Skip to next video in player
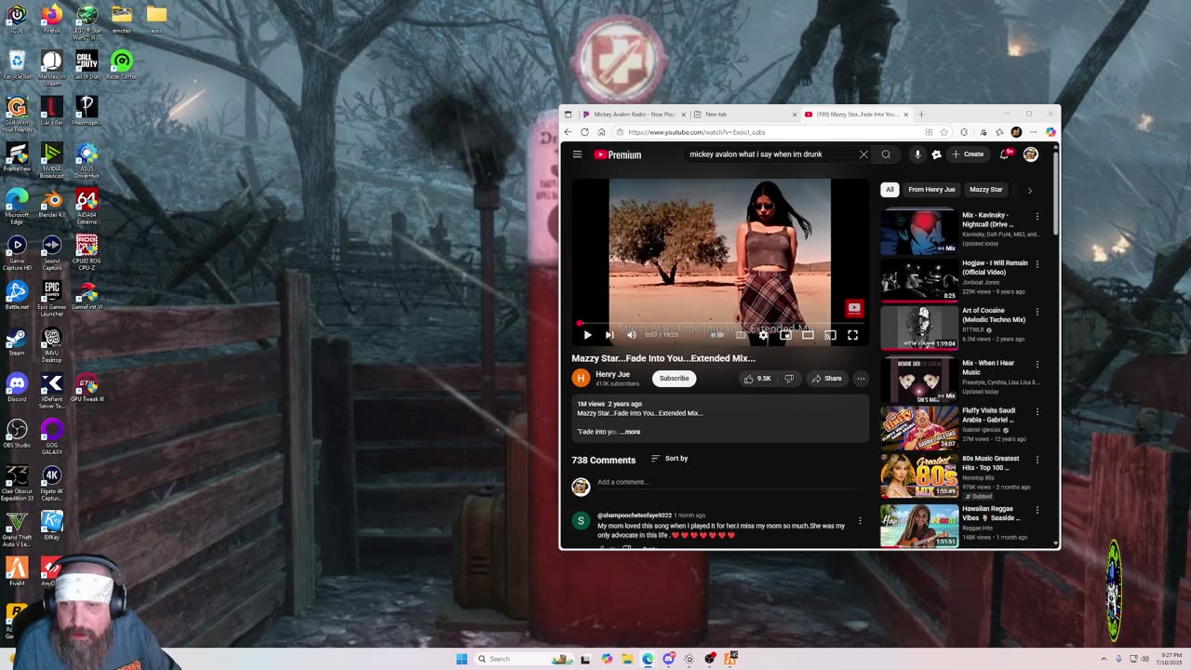 609,335
